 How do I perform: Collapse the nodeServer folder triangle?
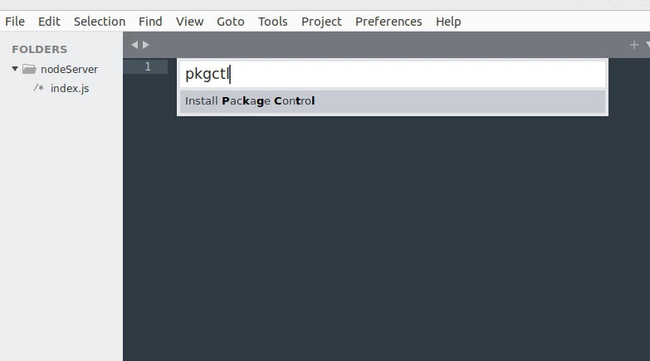(x=15, y=69)
